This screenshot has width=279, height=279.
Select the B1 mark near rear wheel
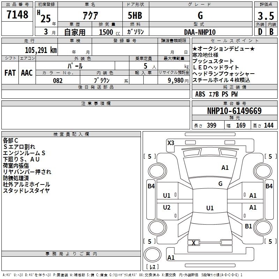click(248, 226)
